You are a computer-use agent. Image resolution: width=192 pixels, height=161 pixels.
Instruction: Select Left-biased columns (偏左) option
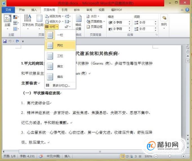point(60,66)
